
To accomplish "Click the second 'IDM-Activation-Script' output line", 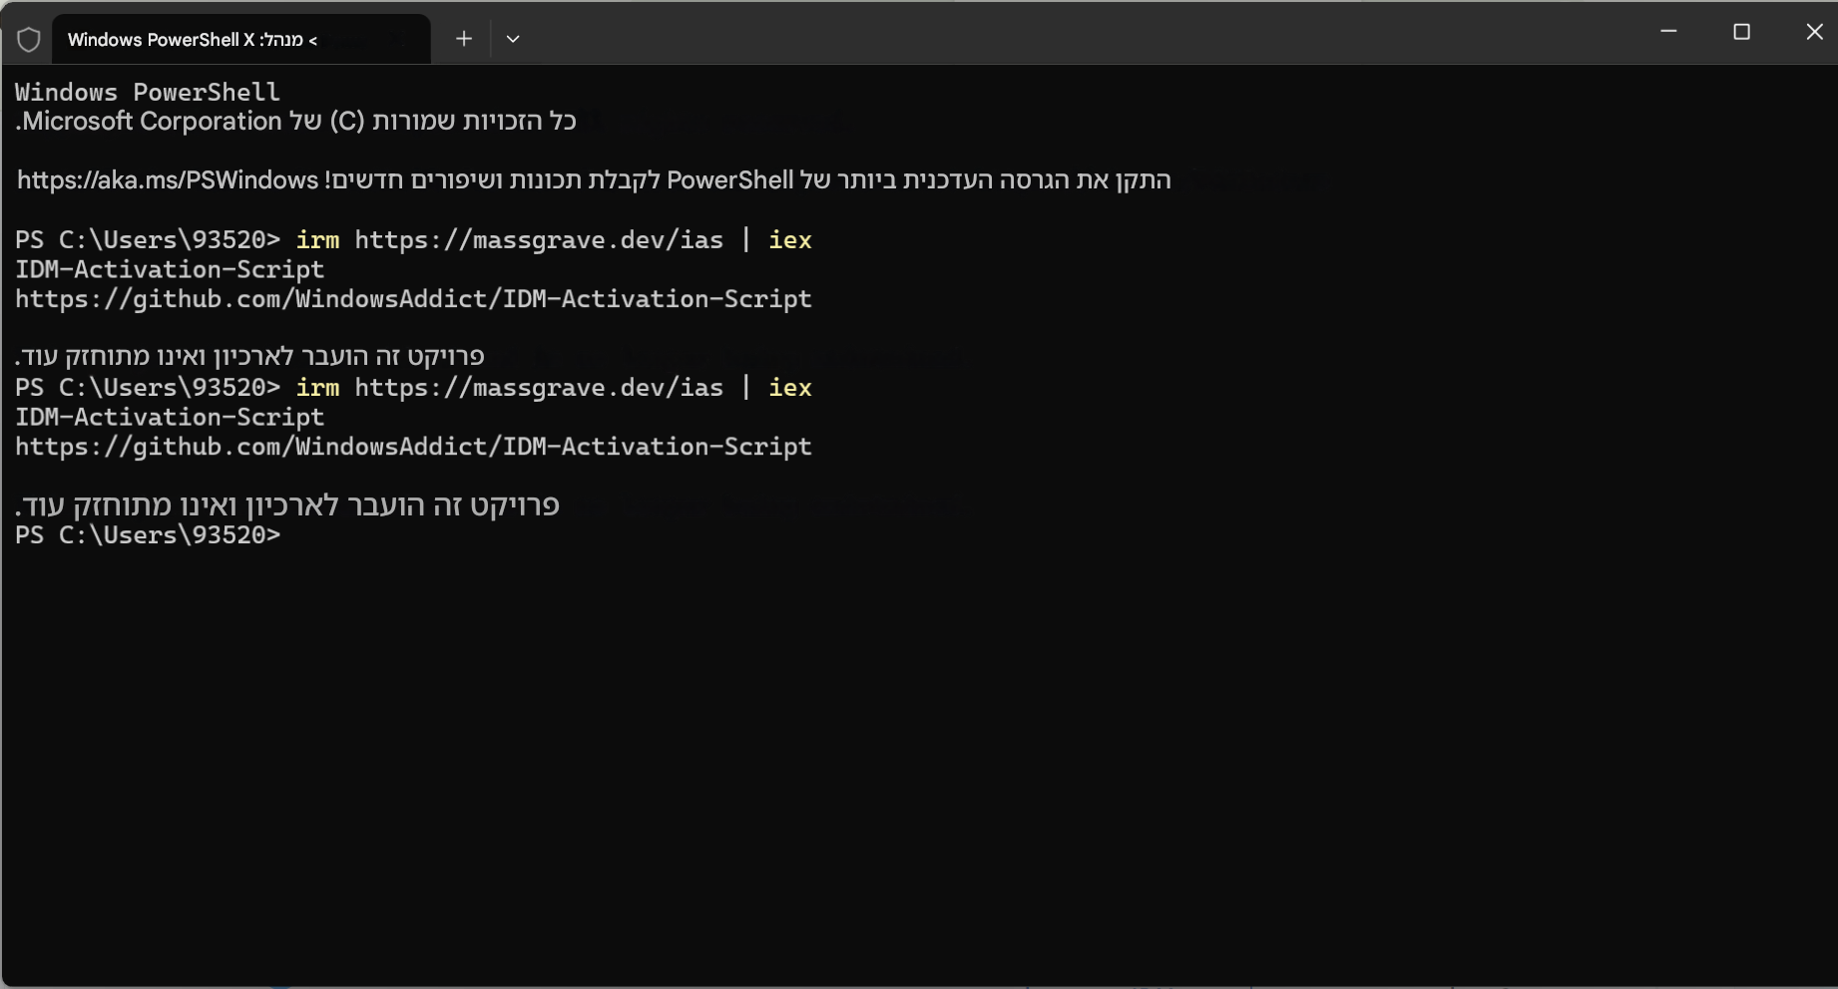I will tap(170, 417).
